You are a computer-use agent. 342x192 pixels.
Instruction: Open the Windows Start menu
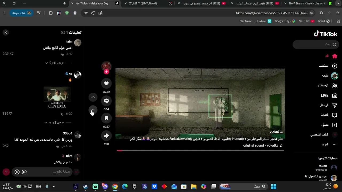pyautogui.click(x=273, y=186)
